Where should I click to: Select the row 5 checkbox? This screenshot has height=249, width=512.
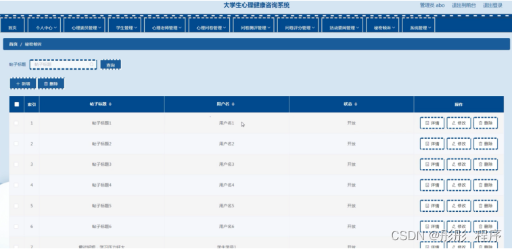tap(16, 206)
